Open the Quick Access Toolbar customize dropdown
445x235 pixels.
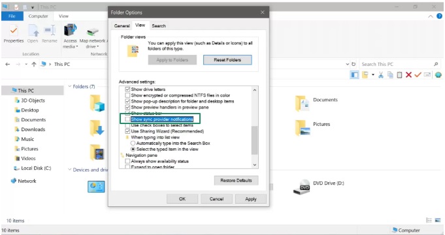click(33, 7)
